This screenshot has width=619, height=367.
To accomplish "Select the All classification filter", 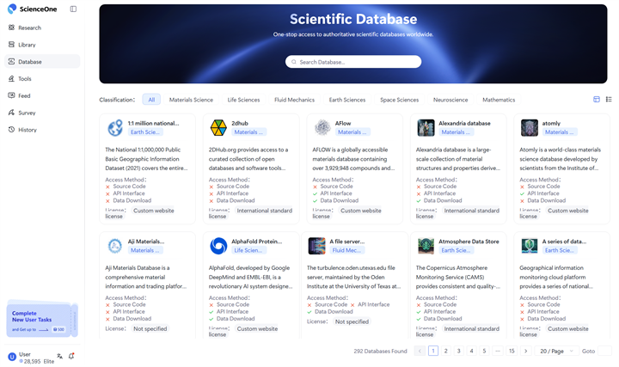I will 151,100.
